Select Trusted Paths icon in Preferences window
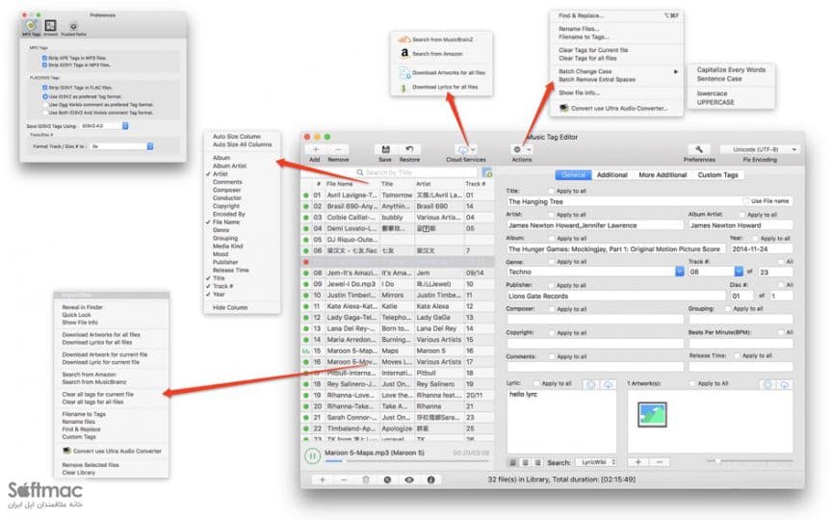This screenshot has width=832, height=520. coord(73,28)
